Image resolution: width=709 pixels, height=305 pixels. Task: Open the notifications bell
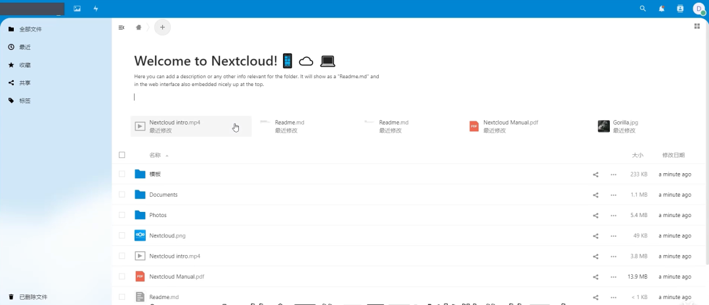click(662, 9)
